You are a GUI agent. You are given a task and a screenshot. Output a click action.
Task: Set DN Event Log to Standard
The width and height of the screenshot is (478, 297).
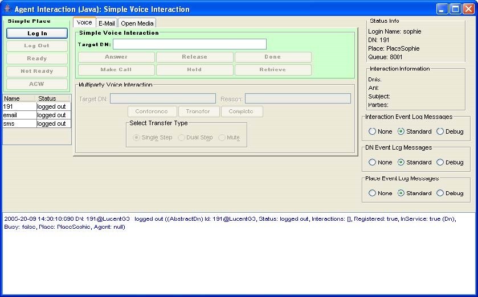(414, 163)
